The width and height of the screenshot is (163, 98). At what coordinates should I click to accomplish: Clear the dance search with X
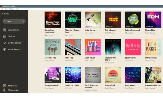click(x=23, y=21)
